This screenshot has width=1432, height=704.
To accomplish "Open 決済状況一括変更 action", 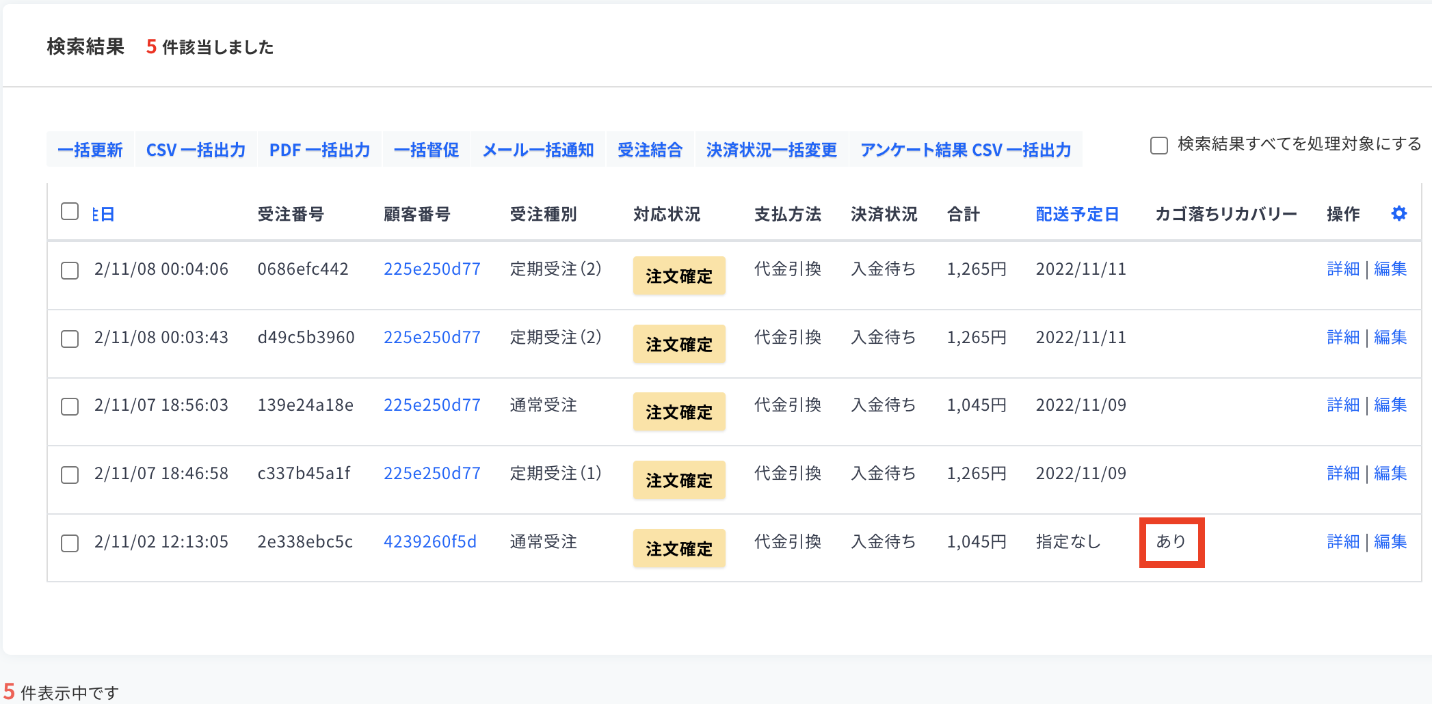I will click(x=771, y=150).
